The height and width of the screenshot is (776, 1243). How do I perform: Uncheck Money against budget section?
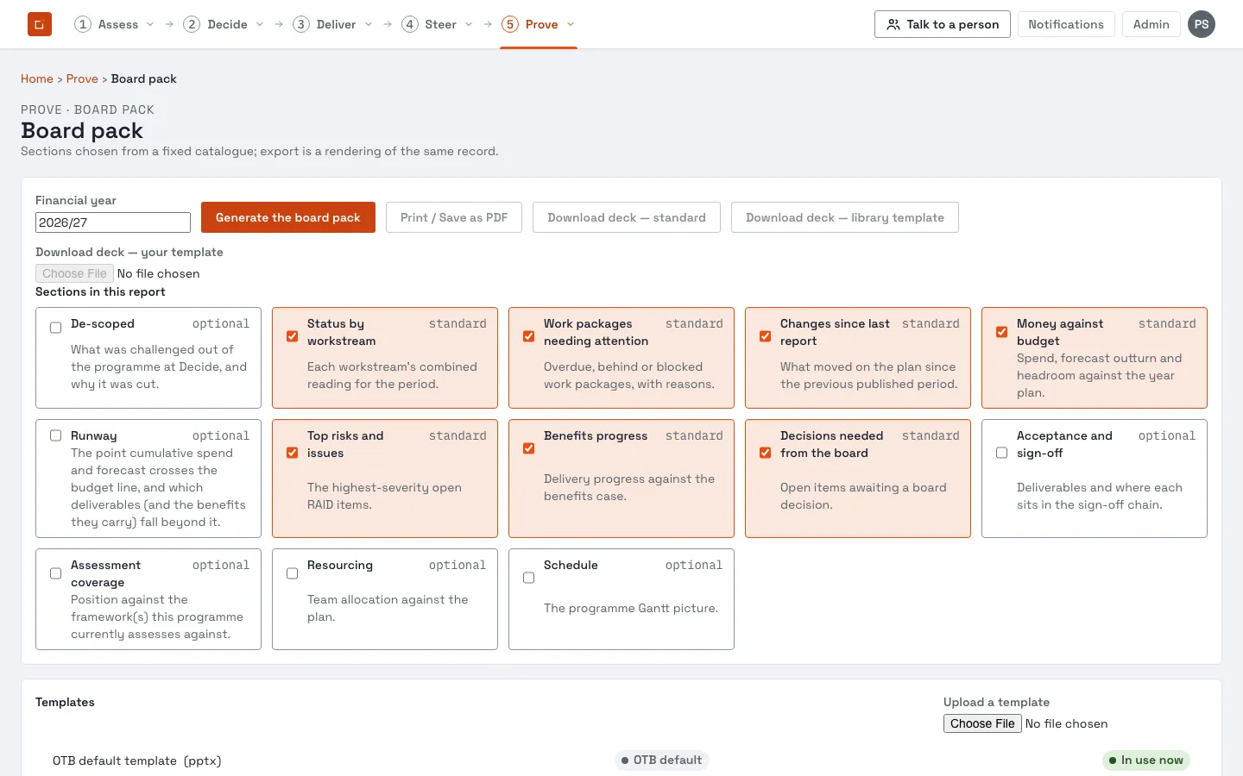tap(1001, 332)
